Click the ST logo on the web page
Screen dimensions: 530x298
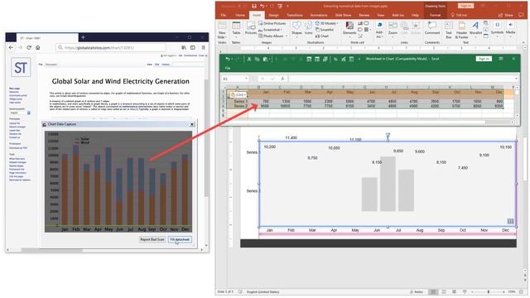(x=21, y=68)
